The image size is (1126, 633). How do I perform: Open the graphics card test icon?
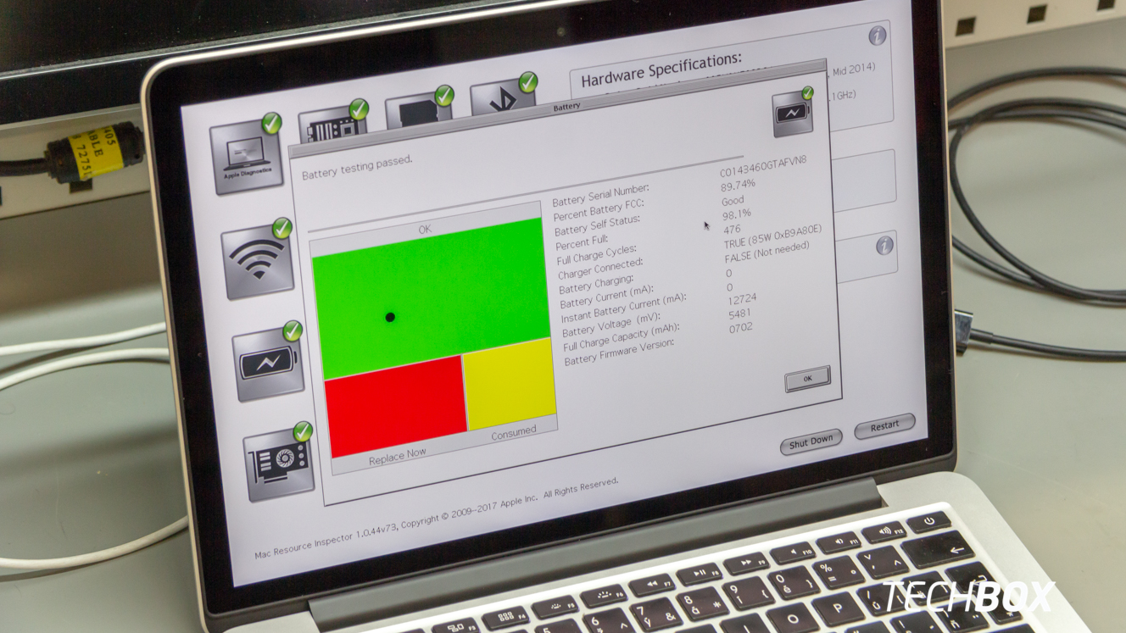[279, 464]
